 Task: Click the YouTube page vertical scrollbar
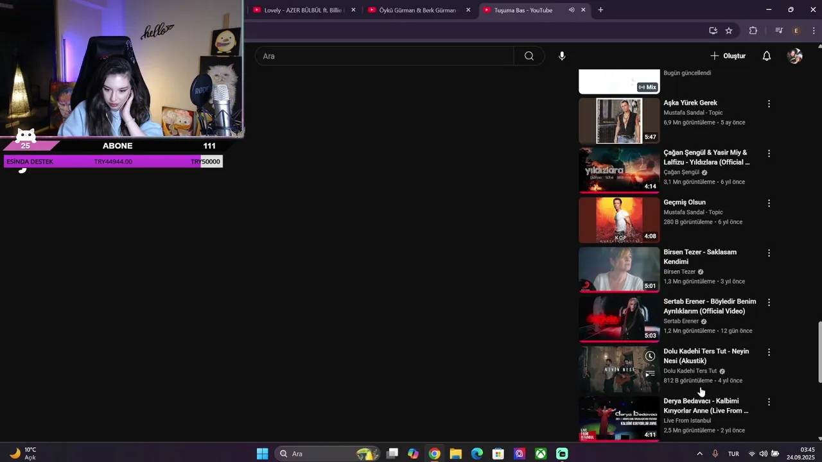pyautogui.click(x=819, y=352)
